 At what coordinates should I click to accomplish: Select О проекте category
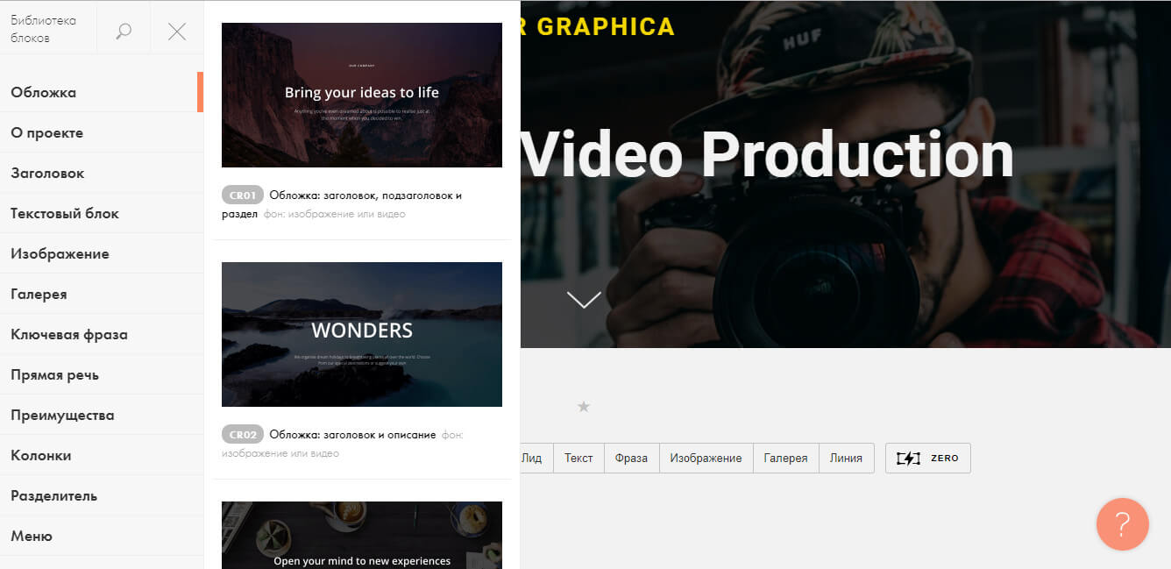pyautogui.click(x=102, y=132)
